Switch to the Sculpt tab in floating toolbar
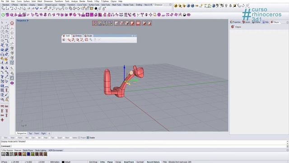 (x=89, y=36)
